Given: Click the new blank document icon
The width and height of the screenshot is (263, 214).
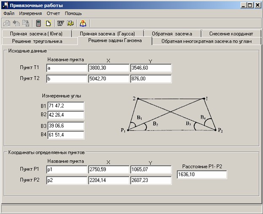Looking at the screenshot, I should click(x=48, y=23).
